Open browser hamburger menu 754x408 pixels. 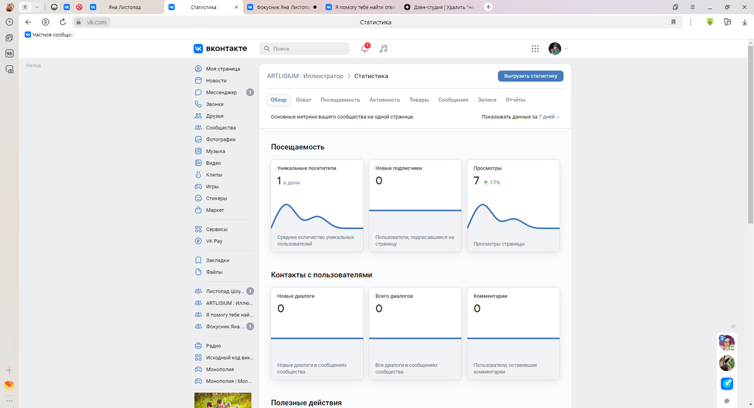(x=692, y=7)
